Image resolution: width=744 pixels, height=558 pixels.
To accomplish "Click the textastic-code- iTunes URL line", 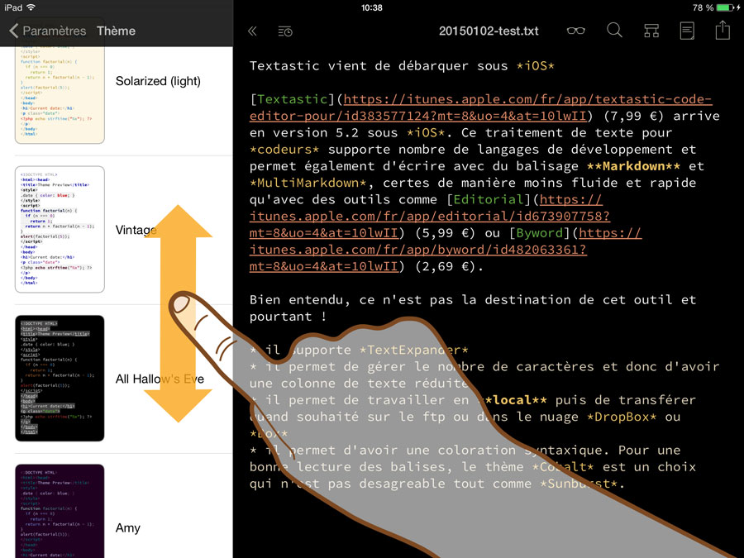I will [x=527, y=99].
